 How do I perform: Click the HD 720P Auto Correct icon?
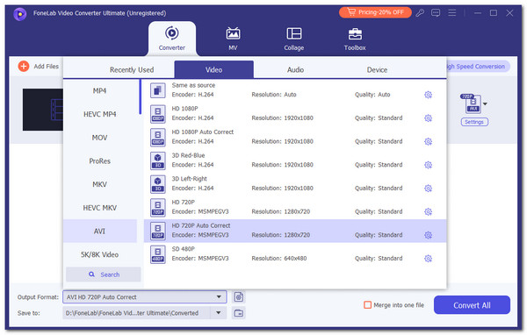(x=157, y=231)
